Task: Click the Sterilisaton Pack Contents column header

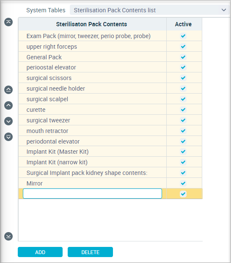Action: (92, 24)
